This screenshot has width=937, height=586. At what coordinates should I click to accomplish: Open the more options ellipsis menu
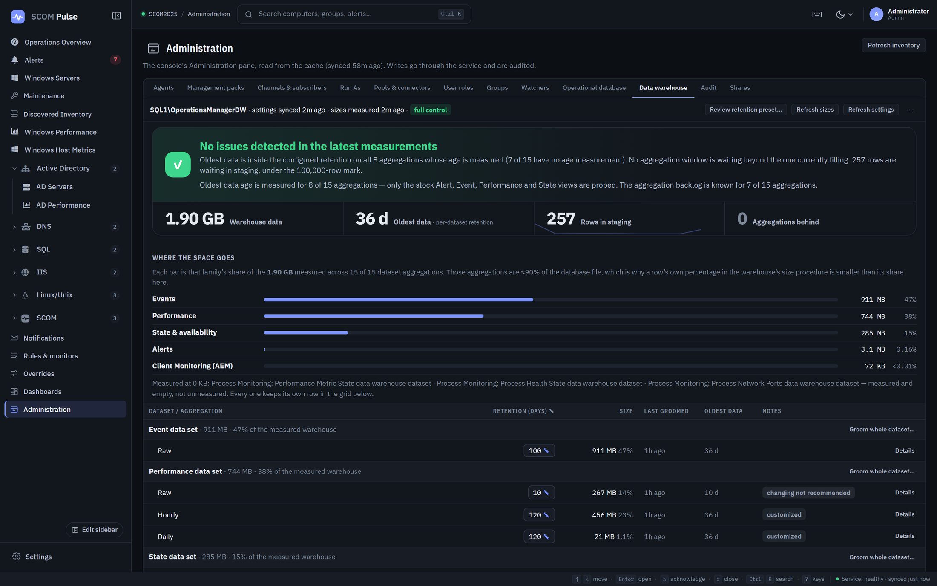(911, 110)
